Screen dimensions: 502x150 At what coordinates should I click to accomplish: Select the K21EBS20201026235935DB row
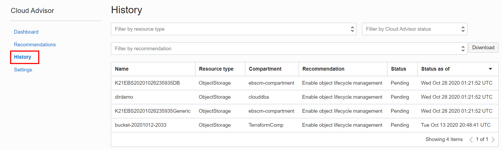click(147, 83)
